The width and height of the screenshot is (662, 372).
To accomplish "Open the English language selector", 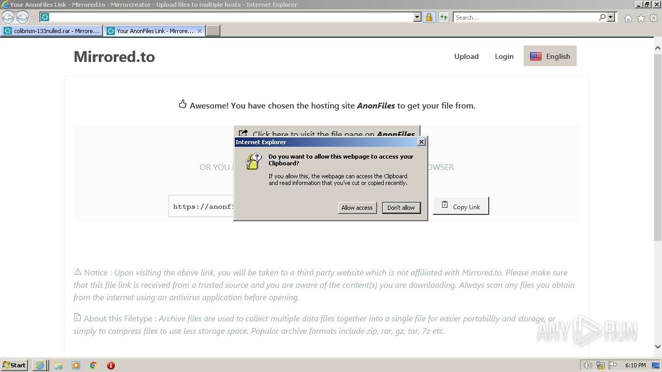I will point(550,56).
